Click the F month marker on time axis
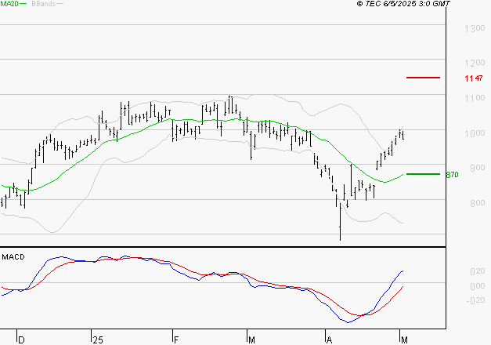Image resolution: width=491 pixels, height=345 pixels. tap(176, 340)
